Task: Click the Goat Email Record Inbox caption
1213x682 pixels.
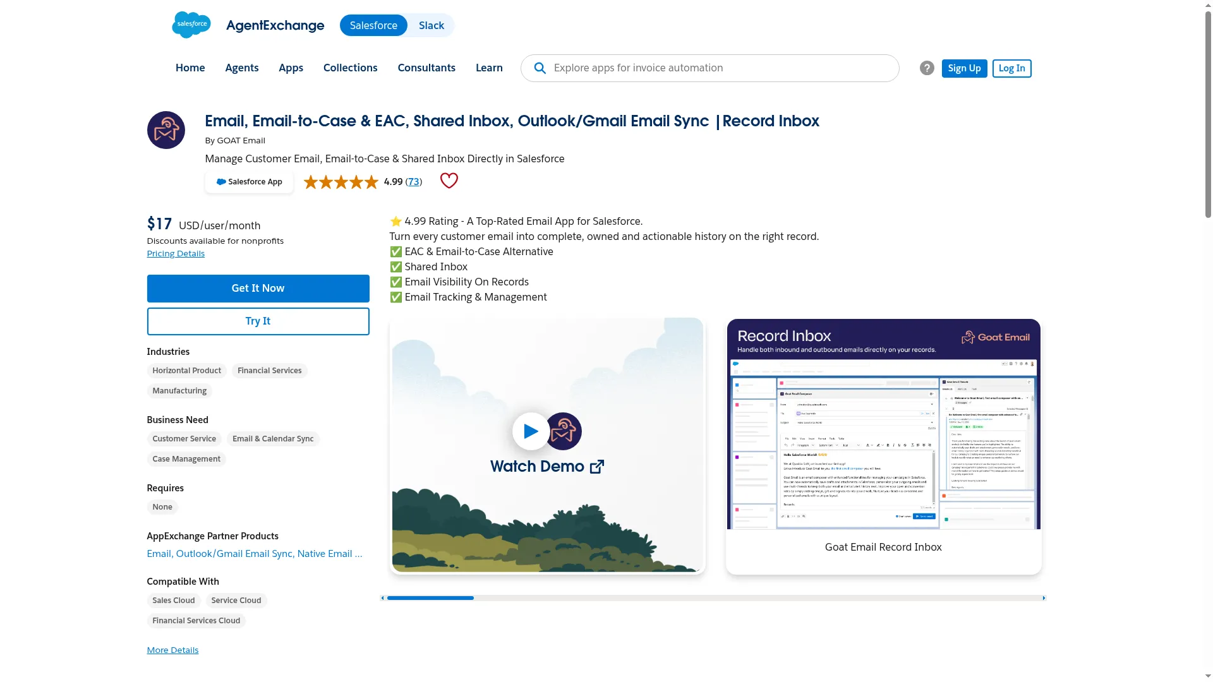Action: (x=883, y=547)
